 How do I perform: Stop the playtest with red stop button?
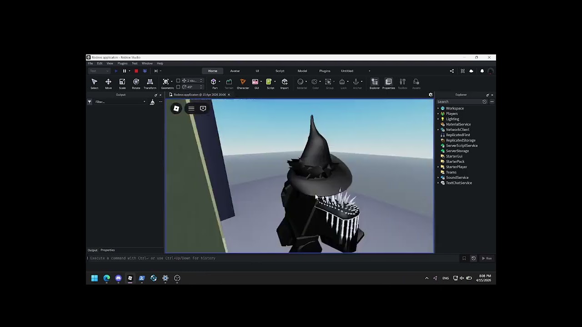(136, 71)
